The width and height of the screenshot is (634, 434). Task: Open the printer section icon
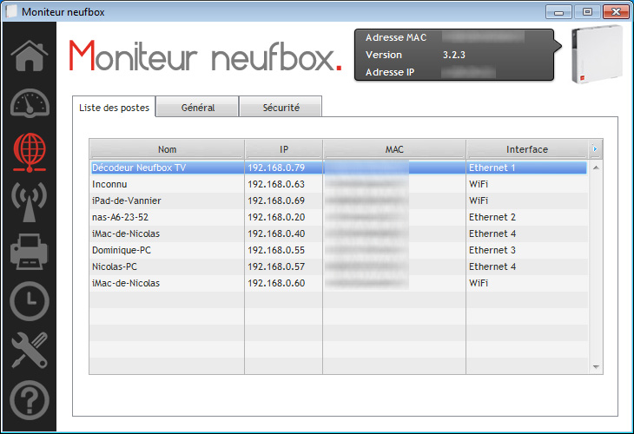(x=29, y=252)
